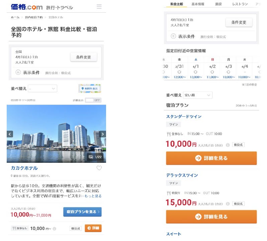This screenshot has height=241, width=267.
Task: Click the 宿泊プランを見る button
Action: tap(82, 212)
